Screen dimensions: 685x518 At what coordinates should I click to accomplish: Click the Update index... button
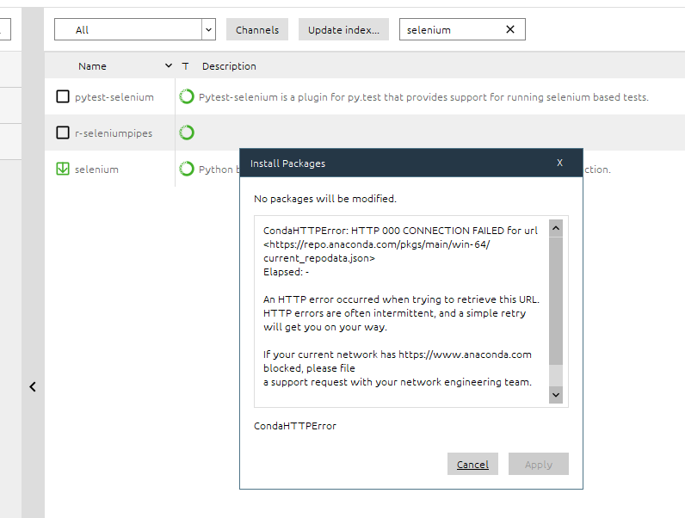tap(343, 29)
